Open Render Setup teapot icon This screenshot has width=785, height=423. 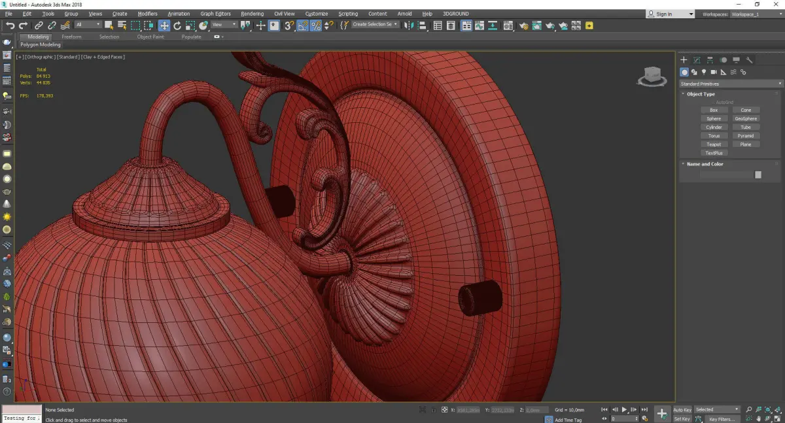click(523, 25)
